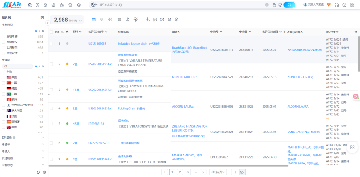Go to results page 2
The width and height of the screenshot is (360, 177).
click(x=180, y=172)
